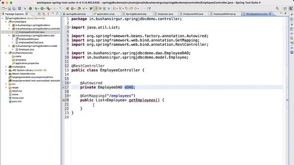
Task: Expand the target folder
Action: point(6,88)
